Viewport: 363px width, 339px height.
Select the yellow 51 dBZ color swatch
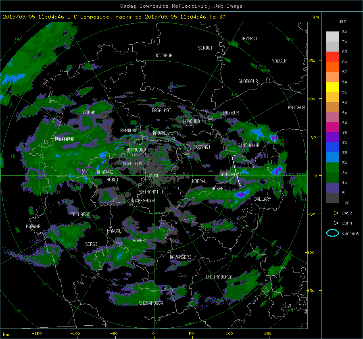coord(332,87)
